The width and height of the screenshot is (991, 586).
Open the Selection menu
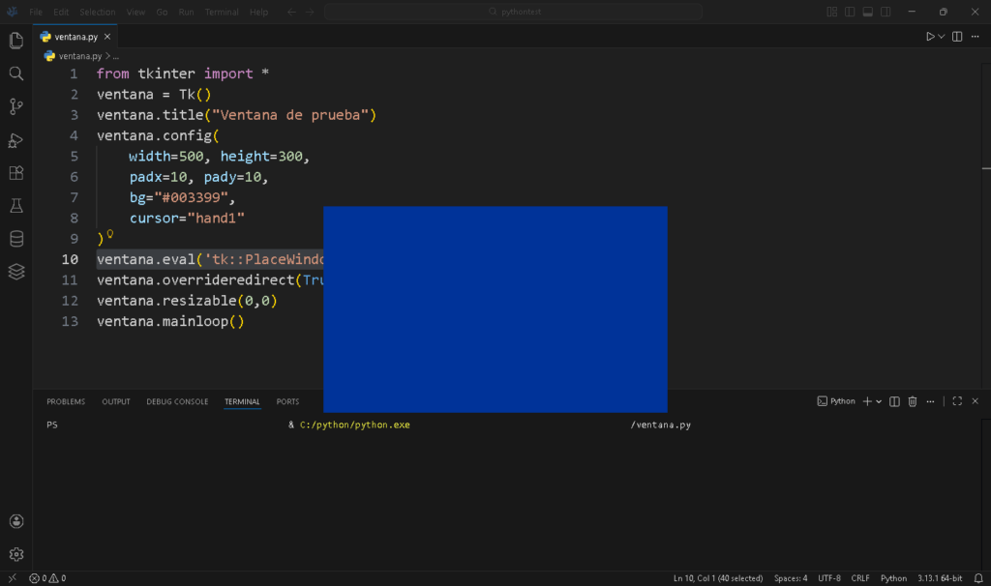coord(98,12)
